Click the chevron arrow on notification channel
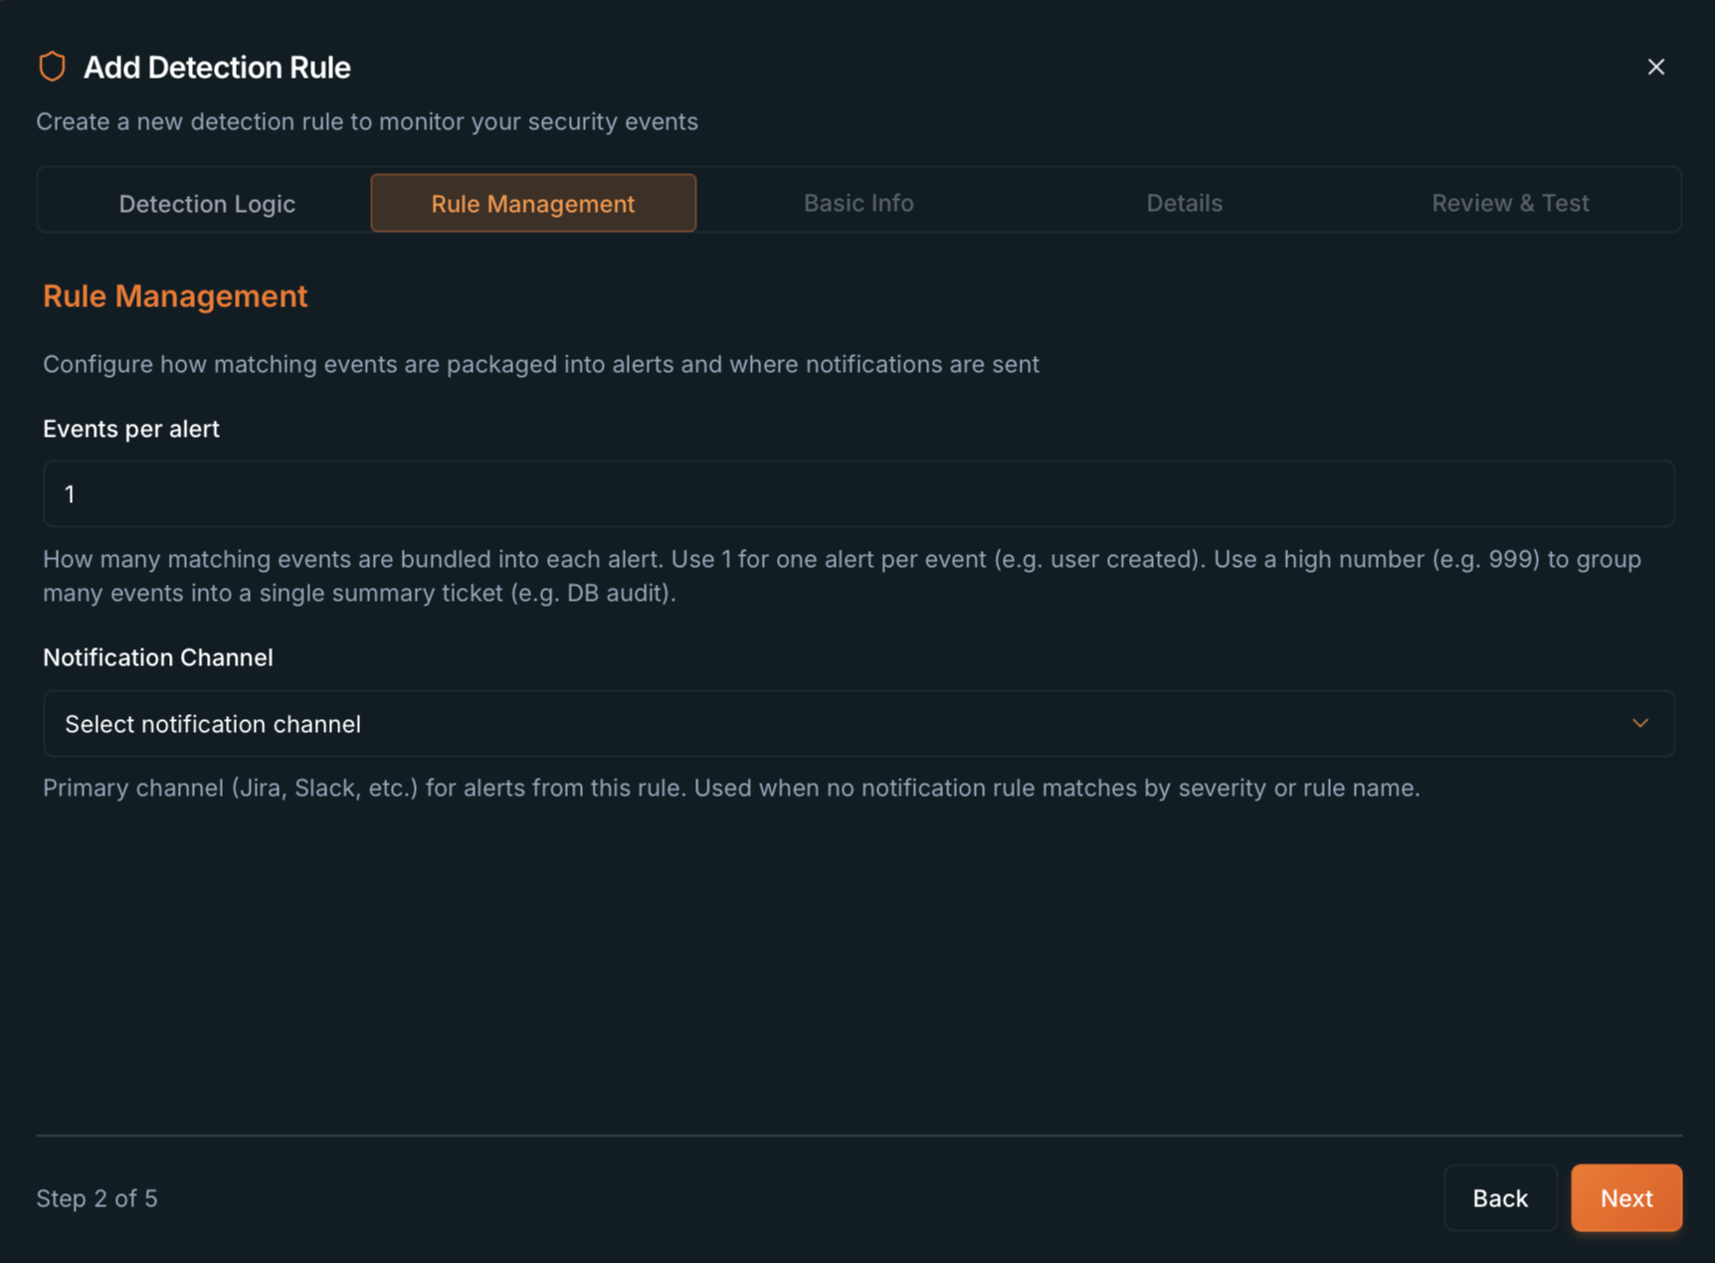The height and width of the screenshot is (1263, 1715). pos(1639,723)
